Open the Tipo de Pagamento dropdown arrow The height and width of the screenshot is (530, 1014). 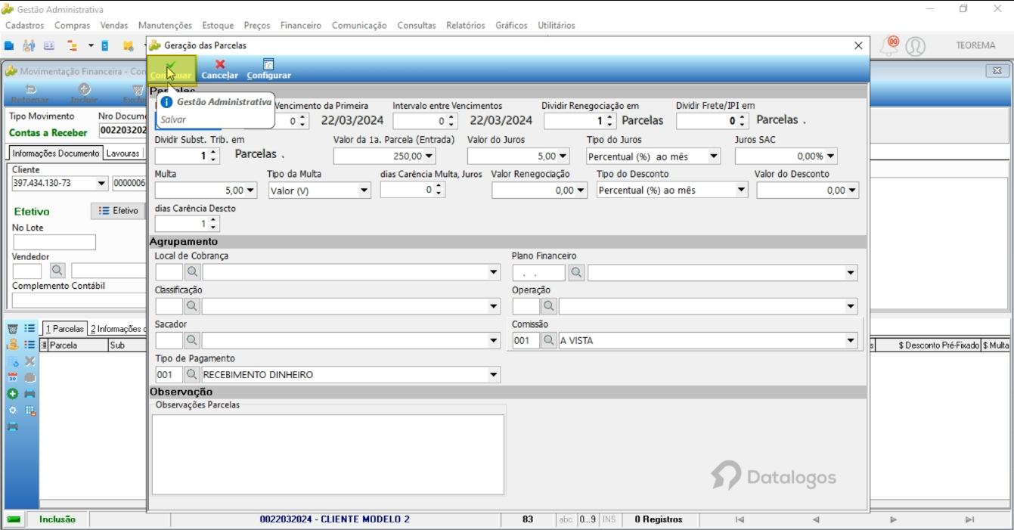494,374
